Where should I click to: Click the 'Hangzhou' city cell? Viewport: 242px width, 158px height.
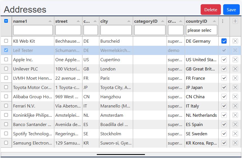pos(116,97)
